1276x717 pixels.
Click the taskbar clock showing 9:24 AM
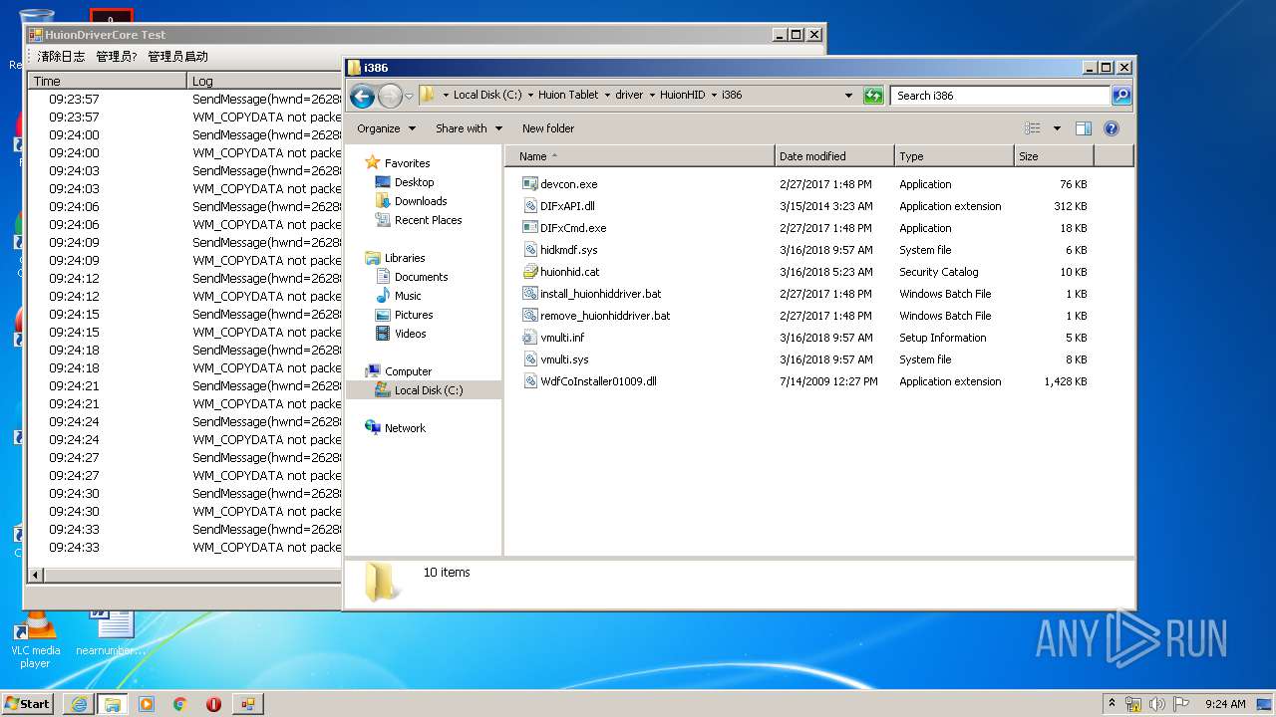1225,704
